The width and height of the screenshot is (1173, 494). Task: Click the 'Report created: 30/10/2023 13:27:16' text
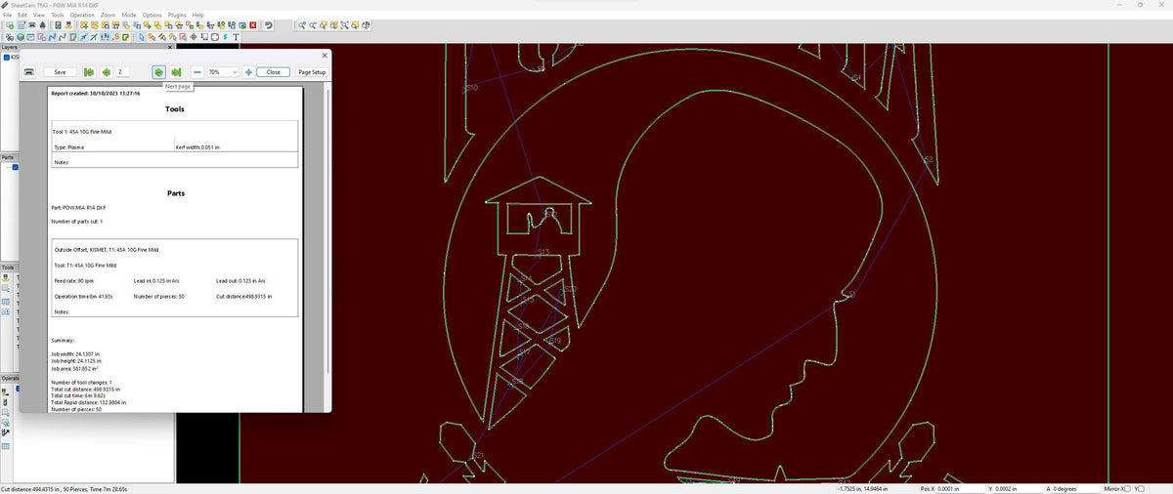[95, 94]
